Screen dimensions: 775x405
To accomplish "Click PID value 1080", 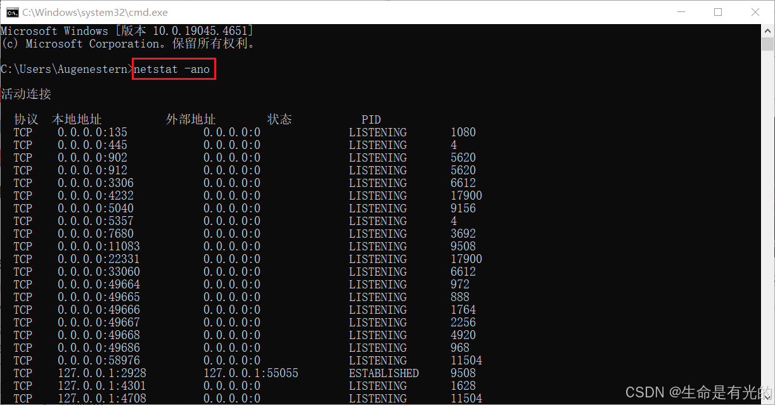I will pos(463,132).
